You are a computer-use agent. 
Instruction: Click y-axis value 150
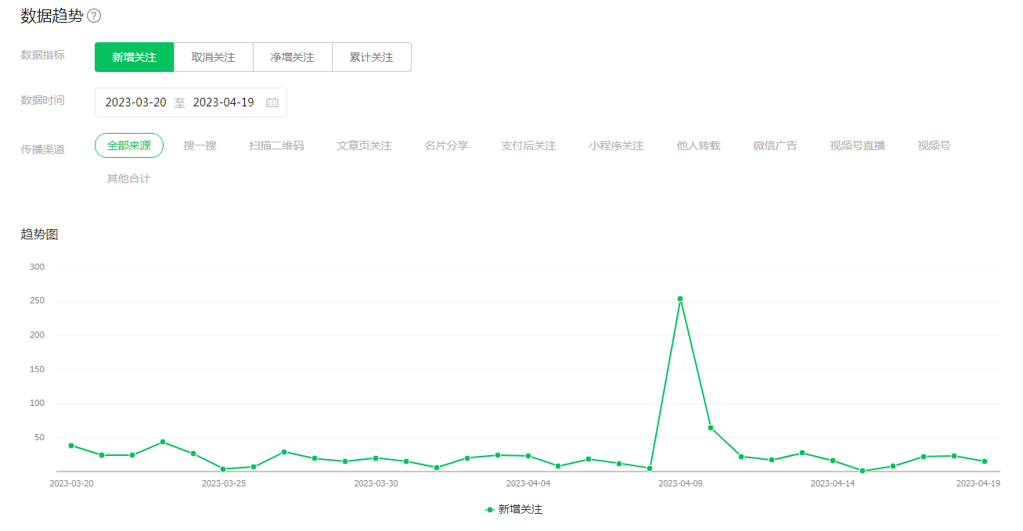pos(38,369)
